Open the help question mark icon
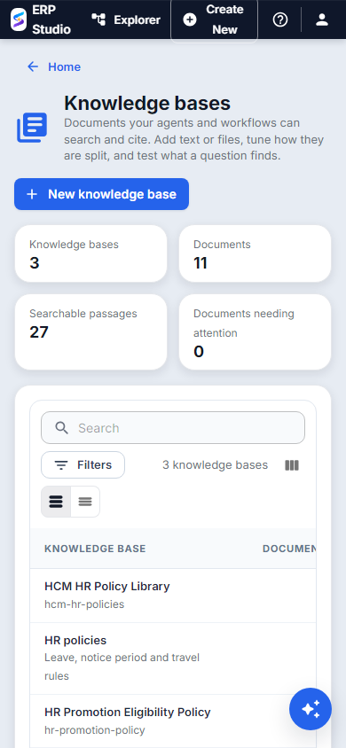Viewport: 346px width, 748px height. 280,19
